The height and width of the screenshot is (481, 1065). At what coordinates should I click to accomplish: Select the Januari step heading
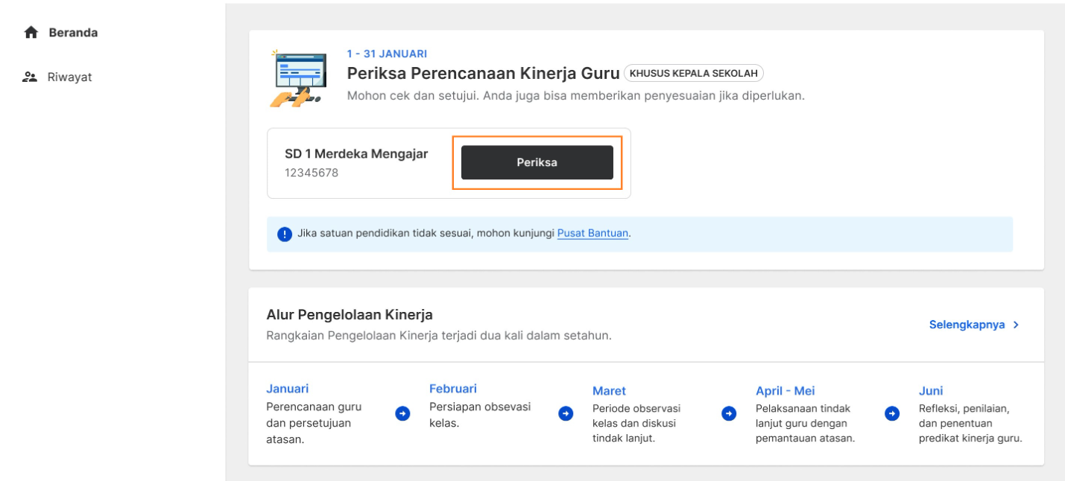click(287, 389)
